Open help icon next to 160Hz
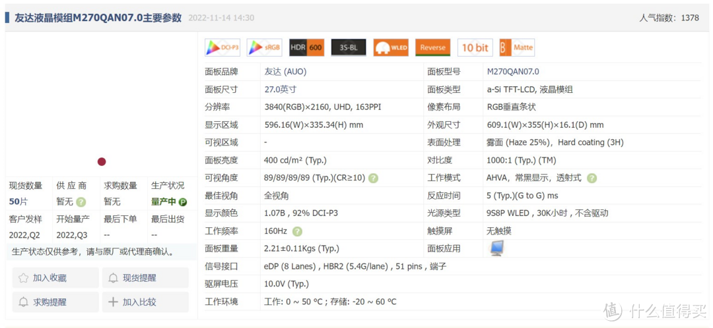 (297, 231)
